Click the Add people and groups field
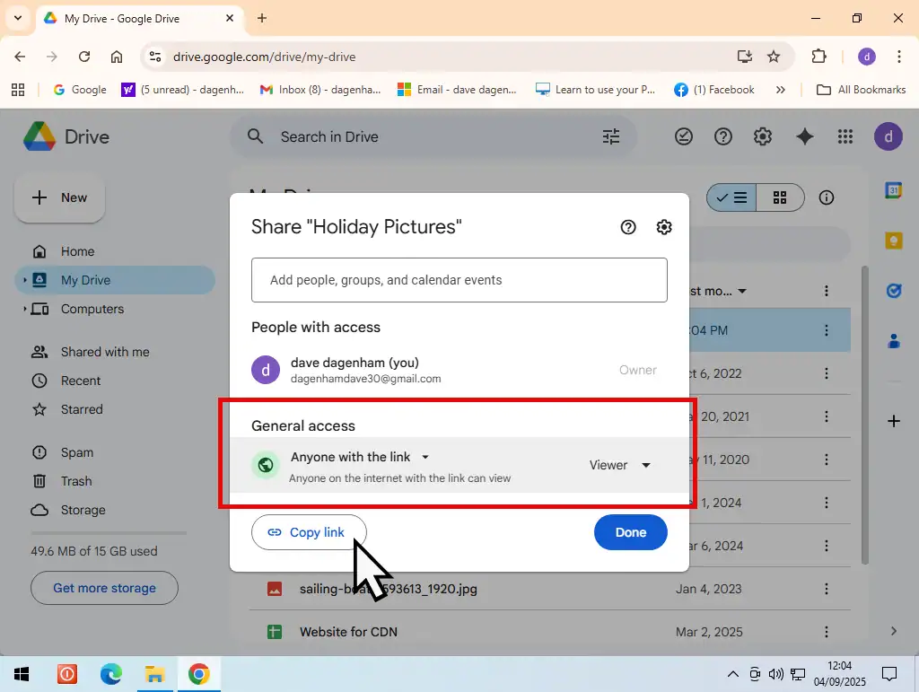The height and width of the screenshot is (692, 919). pos(459,280)
